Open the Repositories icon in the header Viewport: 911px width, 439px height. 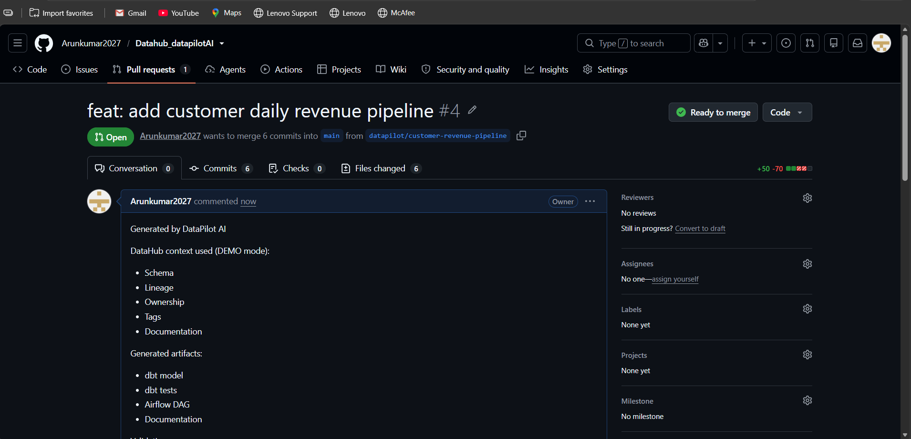click(x=834, y=43)
